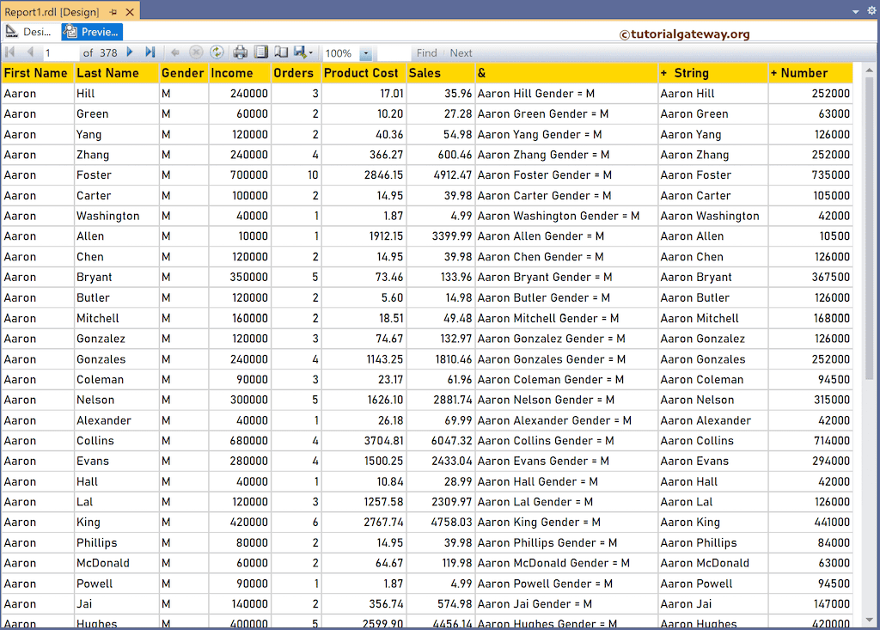Click the Find link
The height and width of the screenshot is (630, 880).
tap(427, 52)
